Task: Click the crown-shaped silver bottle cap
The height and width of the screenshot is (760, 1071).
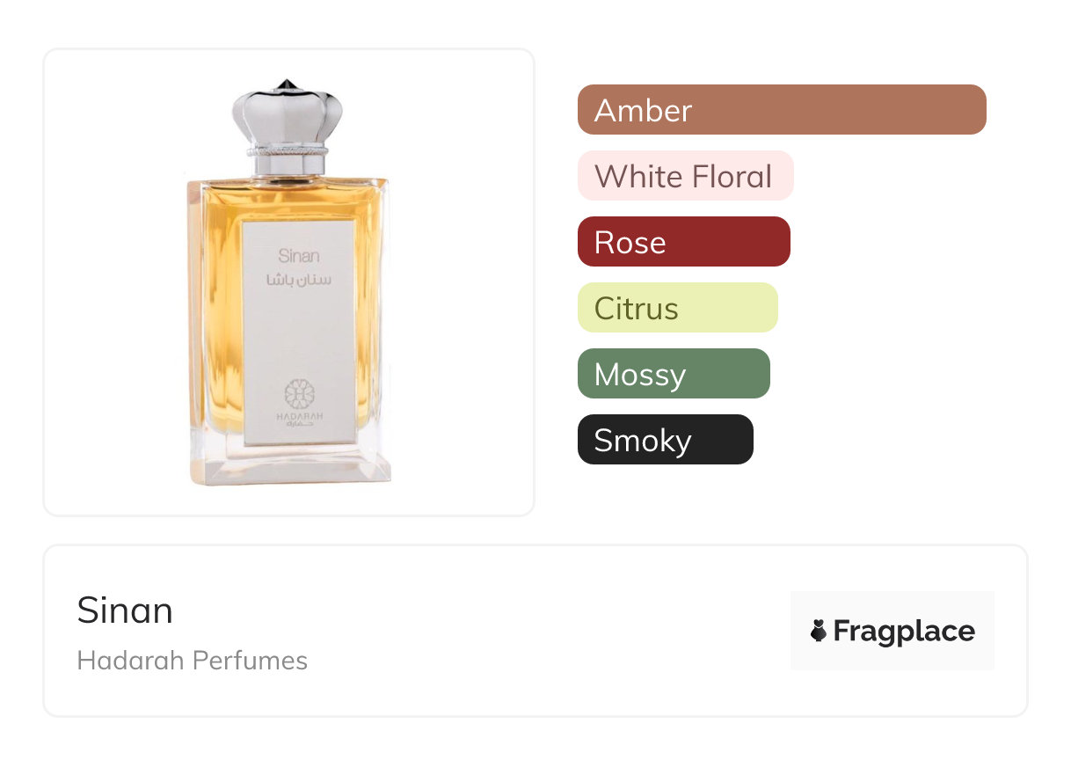Action: coord(286,113)
